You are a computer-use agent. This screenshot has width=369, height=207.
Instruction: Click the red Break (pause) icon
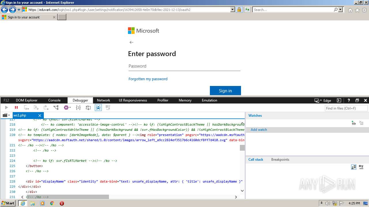[16, 108]
